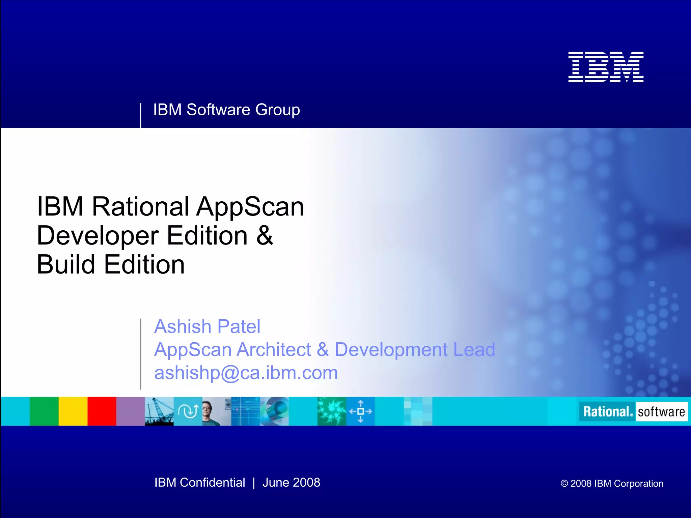
Task: Click the green color square
Action: (x=44, y=411)
